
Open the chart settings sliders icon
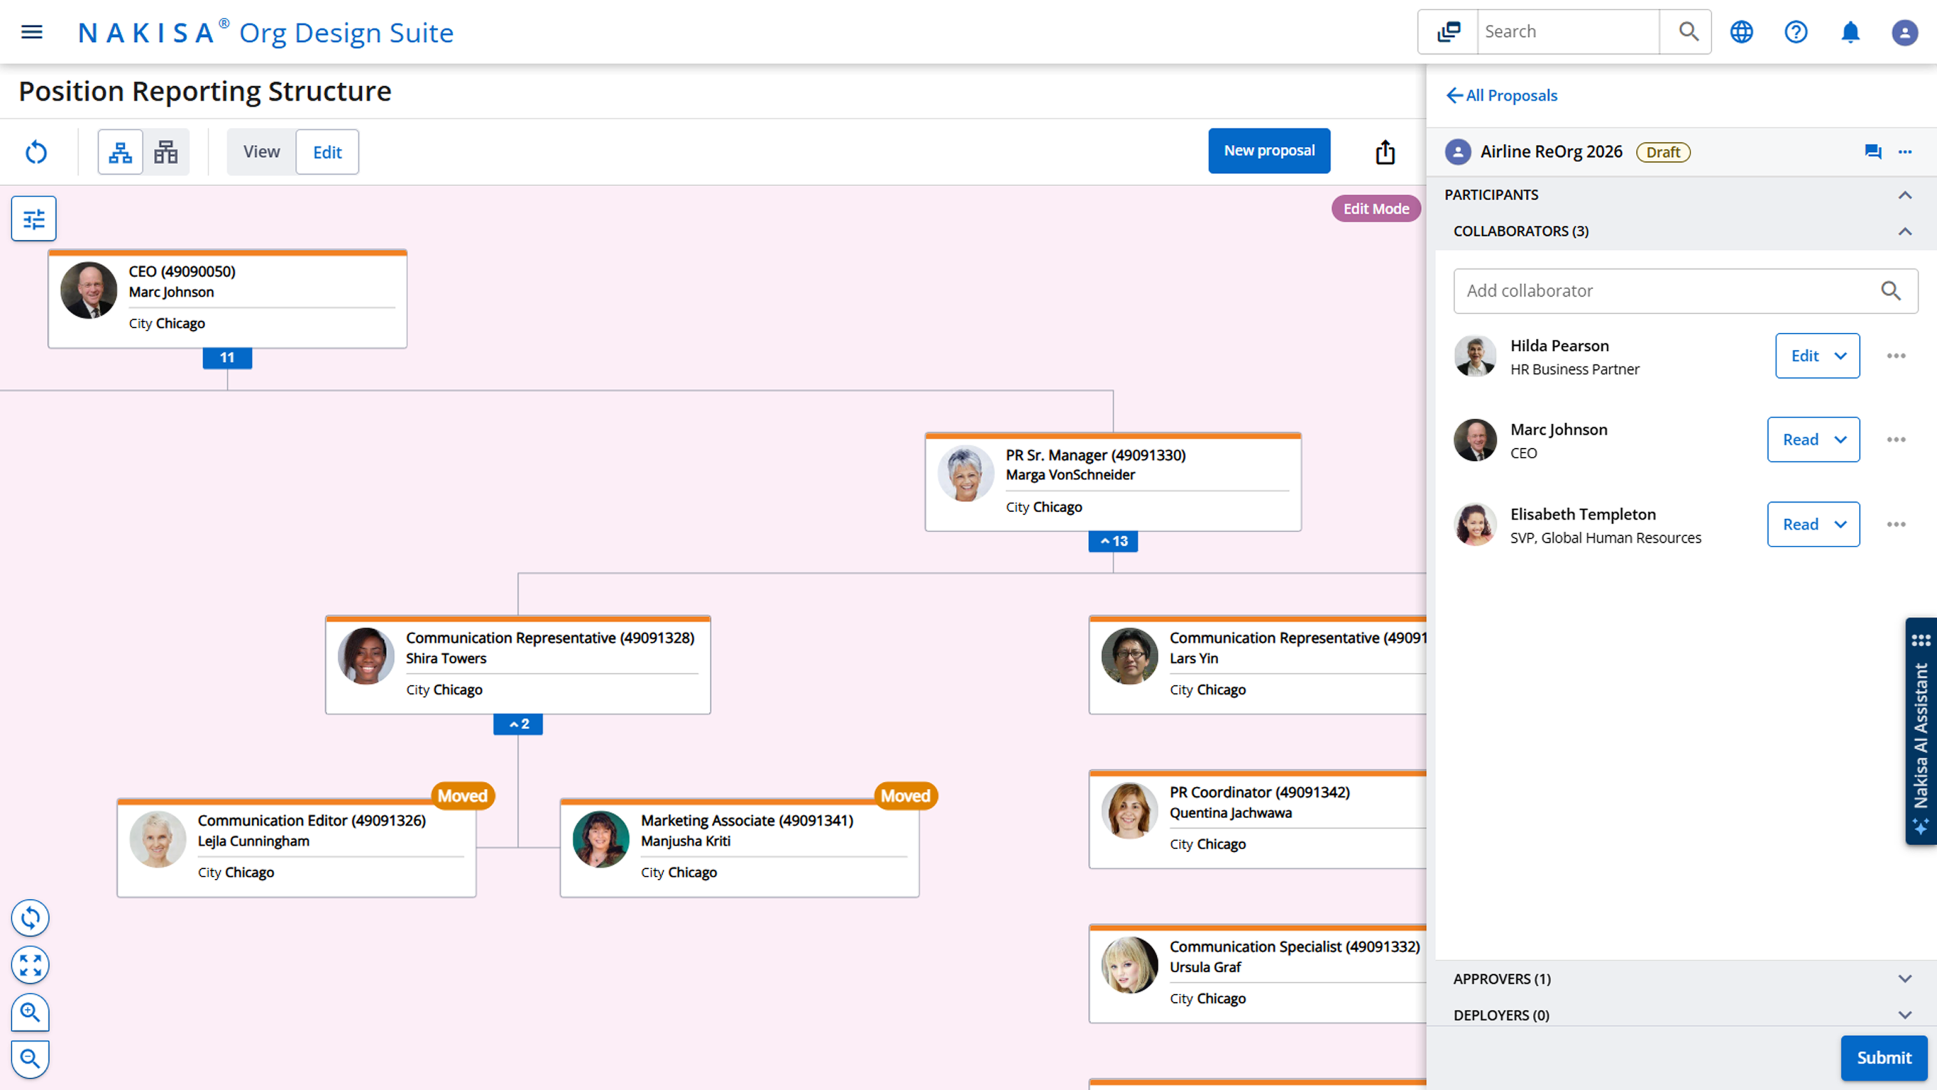tap(34, 219)
